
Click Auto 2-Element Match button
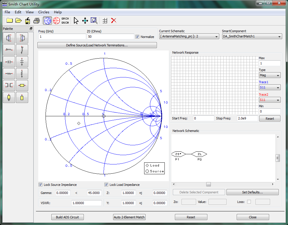[x=129, y=217]
